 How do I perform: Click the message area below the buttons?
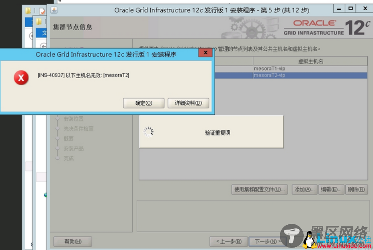pyautogui.click(x=253, y=216)
